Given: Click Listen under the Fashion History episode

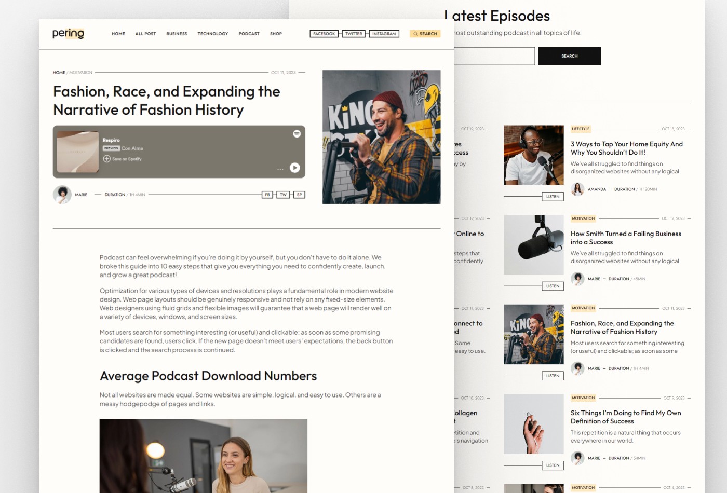Looking at the screenshot, I should point(553,376).
